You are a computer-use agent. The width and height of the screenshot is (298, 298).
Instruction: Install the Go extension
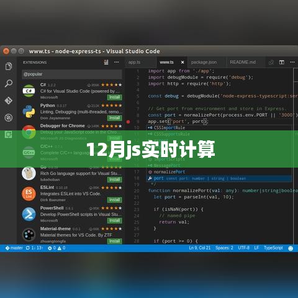115,179
